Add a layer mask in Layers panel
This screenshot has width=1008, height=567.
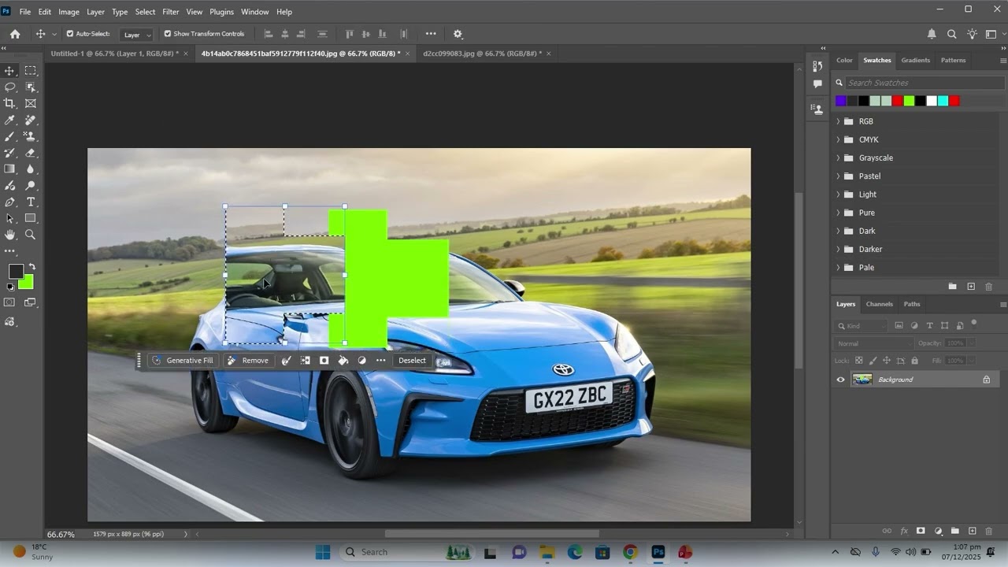[x=921, y=532]
